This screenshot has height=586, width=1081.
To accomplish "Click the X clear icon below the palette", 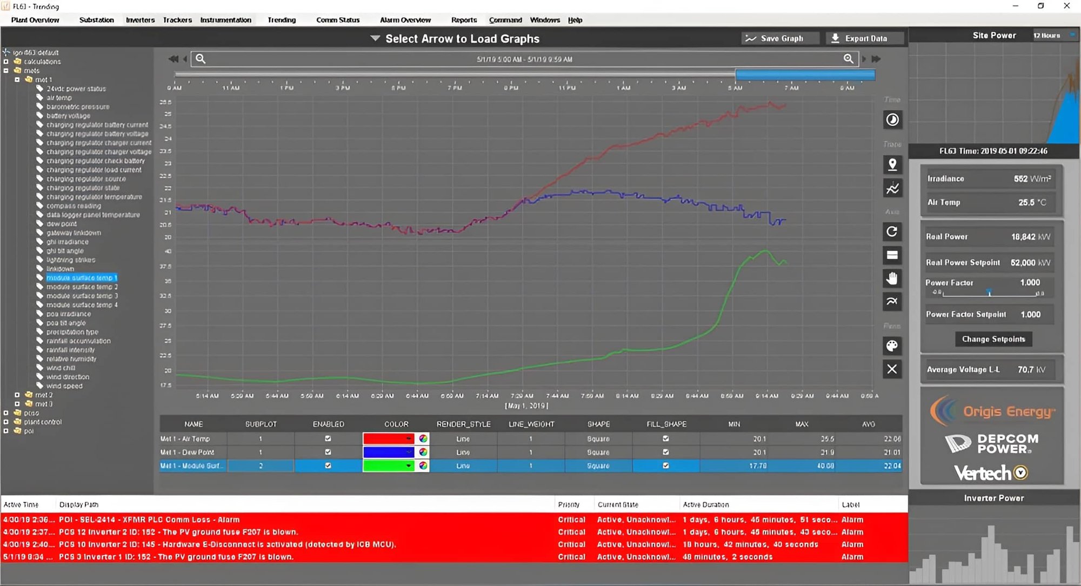I will 892,369.
